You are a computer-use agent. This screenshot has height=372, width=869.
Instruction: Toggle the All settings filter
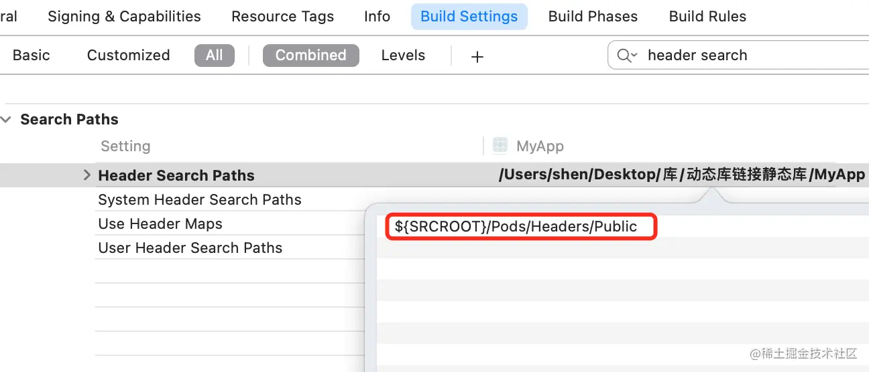[x=215, y=56]
